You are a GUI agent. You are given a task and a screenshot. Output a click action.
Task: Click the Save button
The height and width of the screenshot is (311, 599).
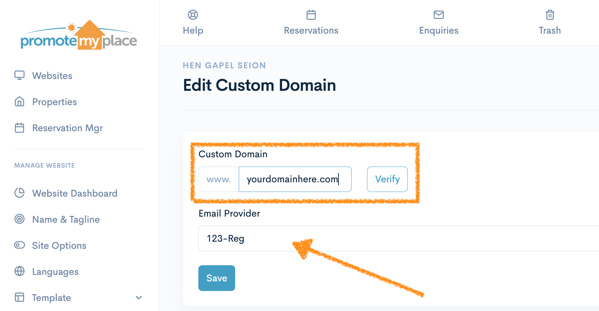217,278
